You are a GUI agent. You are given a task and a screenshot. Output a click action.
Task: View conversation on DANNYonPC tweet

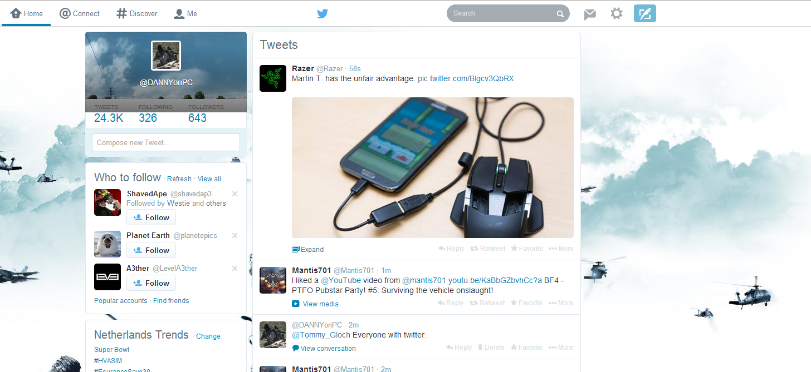(324, 349)
